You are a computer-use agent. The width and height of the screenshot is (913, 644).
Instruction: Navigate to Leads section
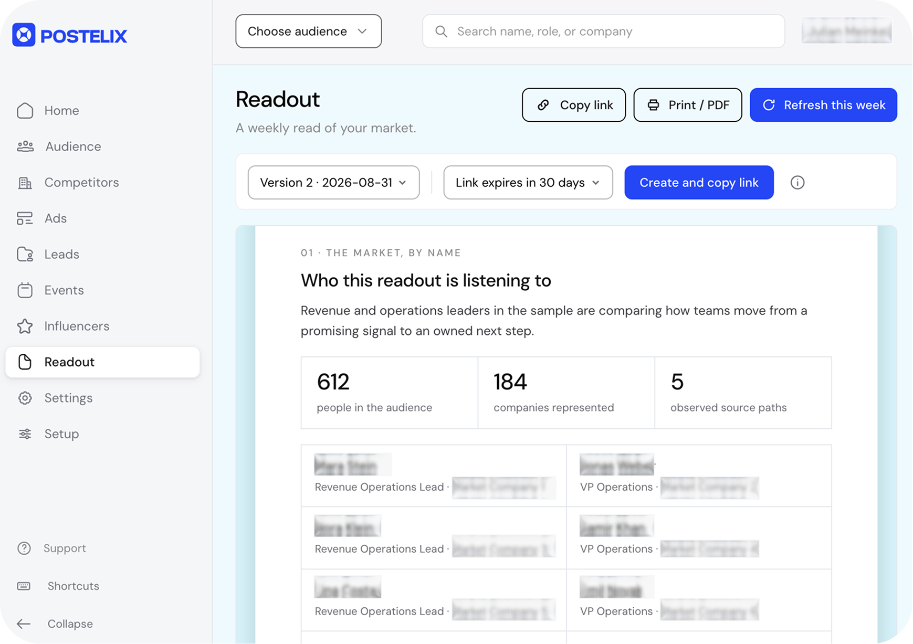click(x=62, y=255)
